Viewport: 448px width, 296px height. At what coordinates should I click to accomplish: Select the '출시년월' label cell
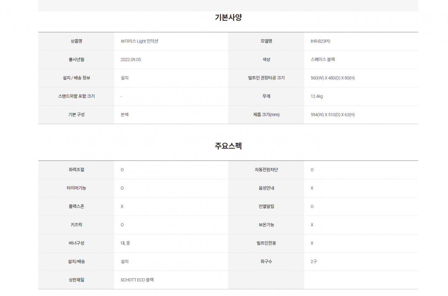coord(76,59)
